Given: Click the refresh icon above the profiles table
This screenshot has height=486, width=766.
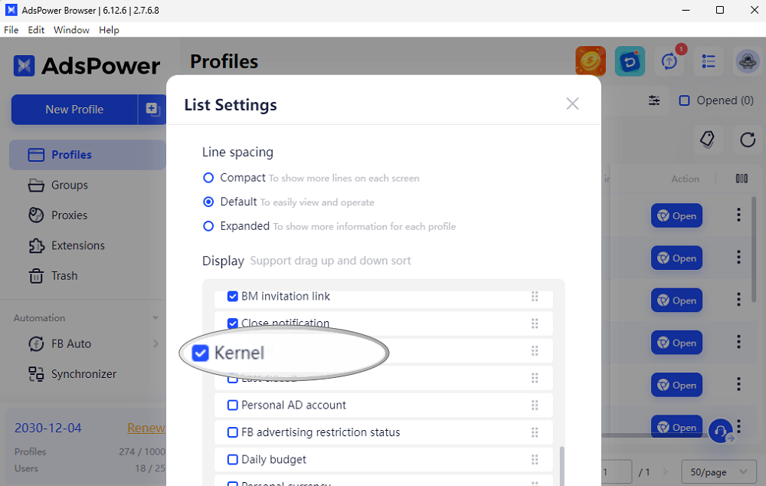Looking at the screenshot, I should (748, 140).
